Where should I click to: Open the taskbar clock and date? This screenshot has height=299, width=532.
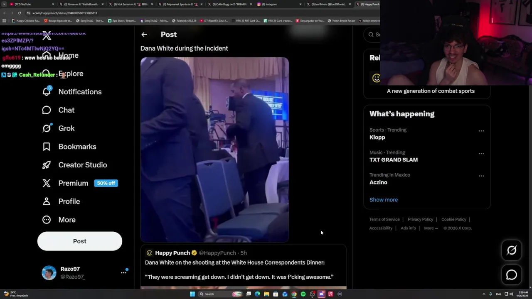tap(523, 294)
